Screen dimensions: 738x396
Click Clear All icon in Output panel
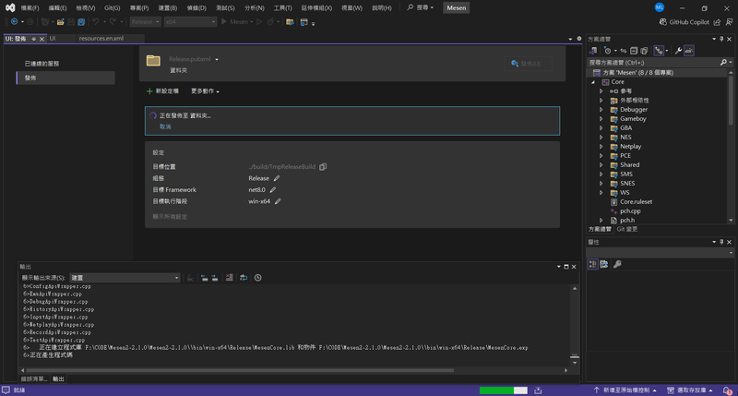229,278
